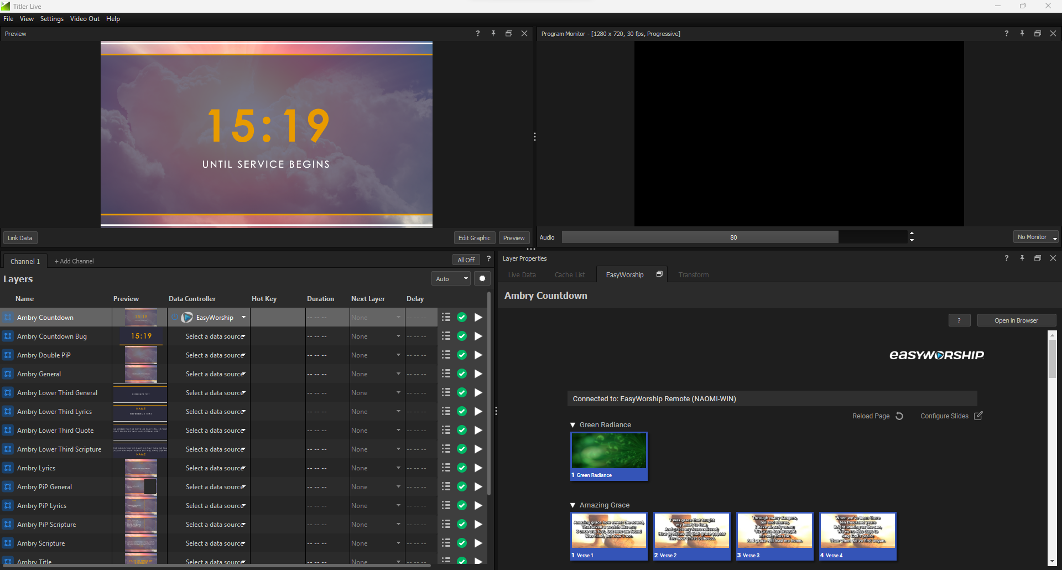Click the Edit Graphic button

(474, 238)
